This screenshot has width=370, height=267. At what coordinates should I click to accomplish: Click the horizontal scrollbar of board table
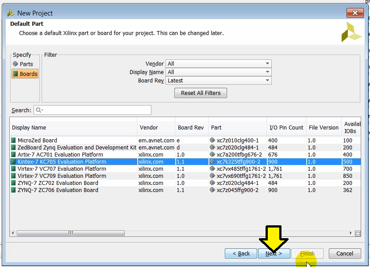(x=71, y=233)
